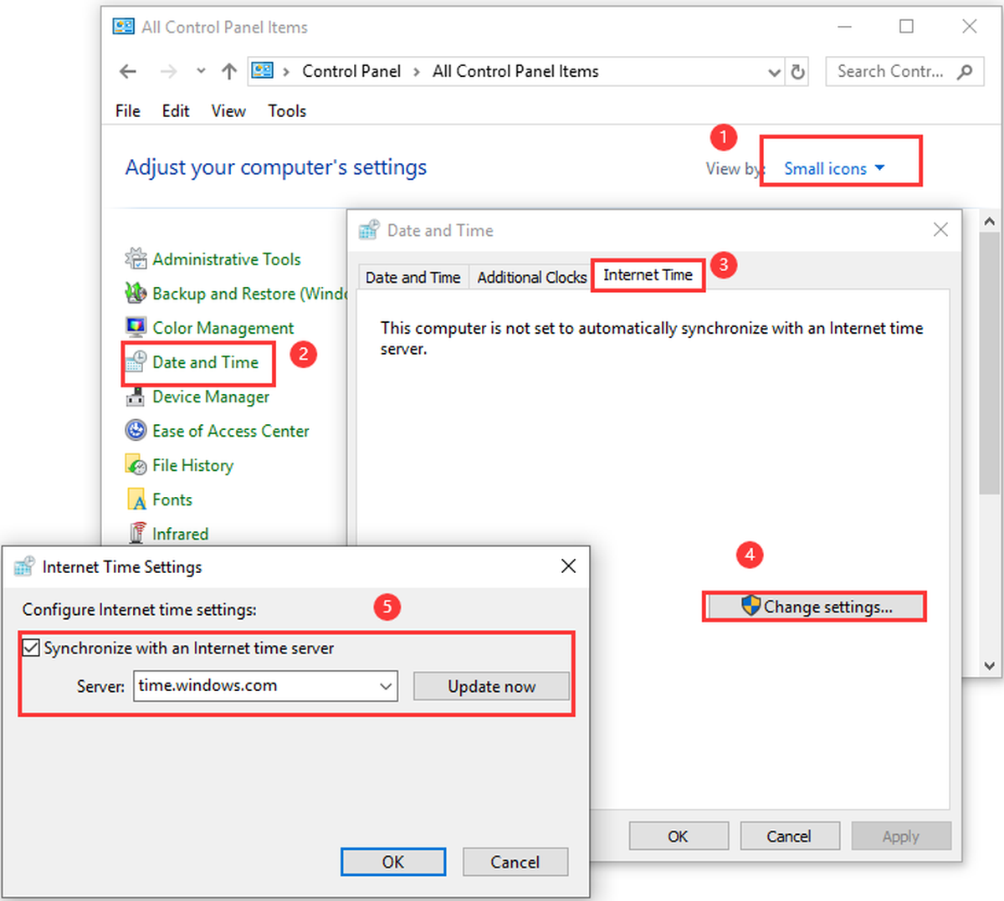Click the Back arrow in Control Panel
This screenshot has width=1004, height=901.
[128, 72]
